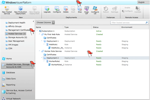This screenshot has height=100, width=150.
Task: Click the Remote Access Configure button
Action: 127,11
